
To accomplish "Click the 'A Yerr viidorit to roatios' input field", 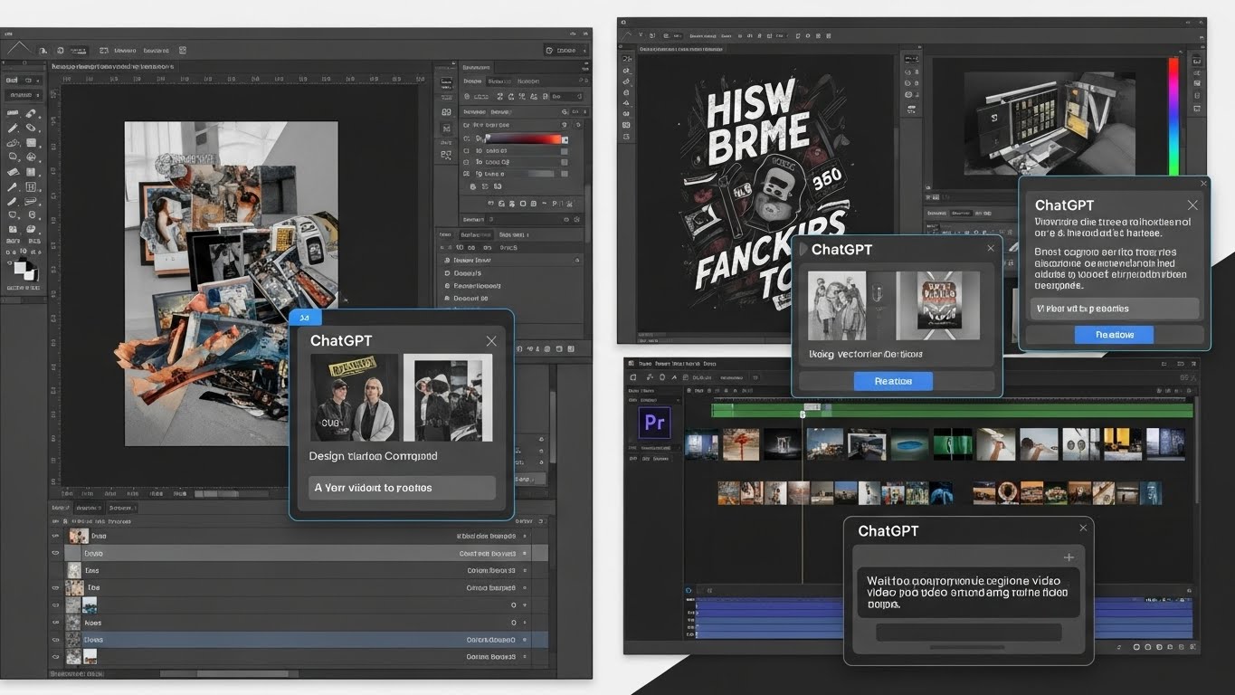I will coord(402,488).
